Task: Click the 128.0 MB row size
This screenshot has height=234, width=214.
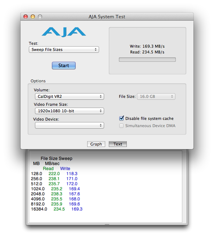Action: coord(36,174)
